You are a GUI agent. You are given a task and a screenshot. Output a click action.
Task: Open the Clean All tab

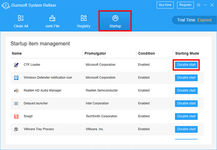pyautogui.click(x=21, y=21)
